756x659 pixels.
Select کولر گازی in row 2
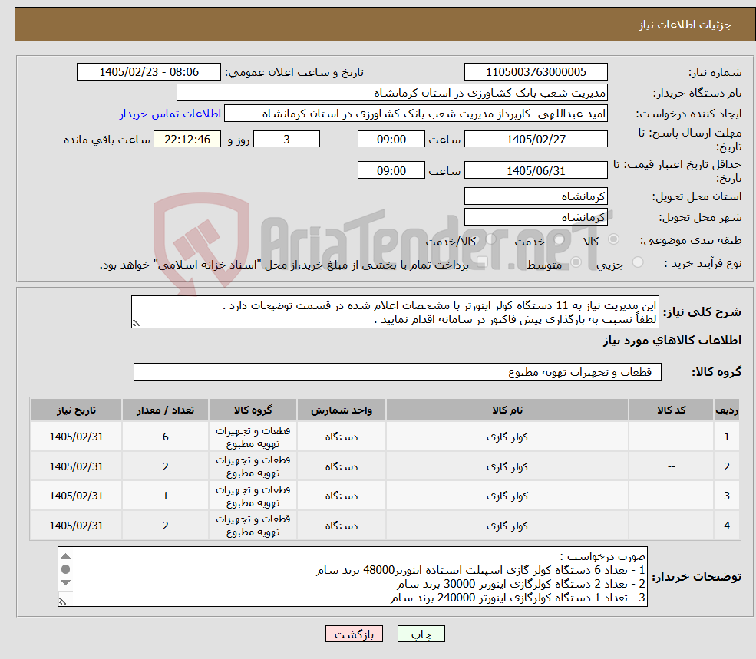click(x=507, y=466)
